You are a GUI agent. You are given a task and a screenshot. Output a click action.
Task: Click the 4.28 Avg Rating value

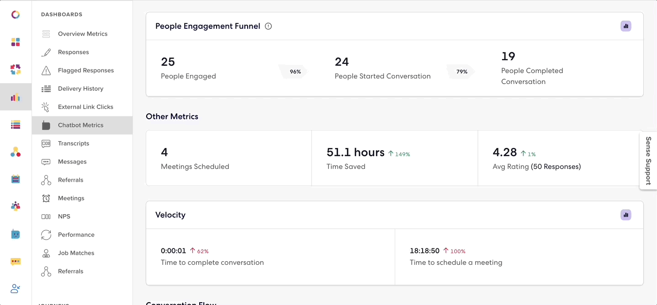pos(505,152)
